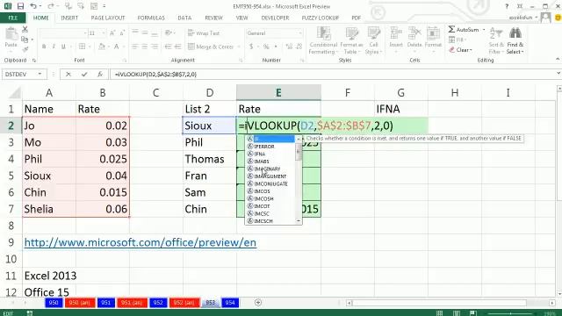Image resolution: width=562 pixels, height=316 pixels.
Task: Open the microsoft.com office preview hyperlink
Action: pos(140,242)
